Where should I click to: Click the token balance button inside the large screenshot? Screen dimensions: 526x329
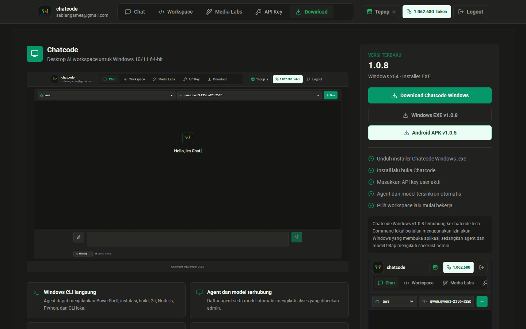click(288, 79)
